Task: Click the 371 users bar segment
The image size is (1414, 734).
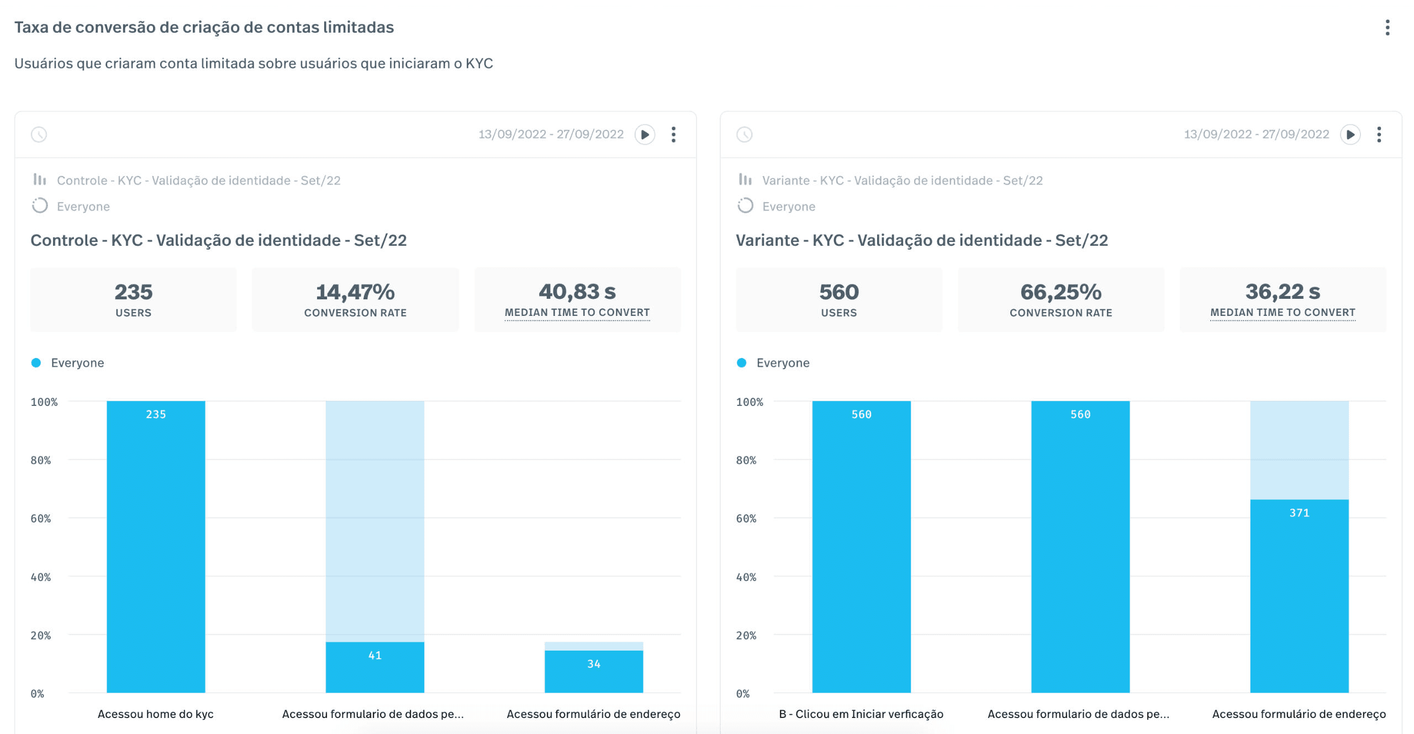Action: (1299, 595)
